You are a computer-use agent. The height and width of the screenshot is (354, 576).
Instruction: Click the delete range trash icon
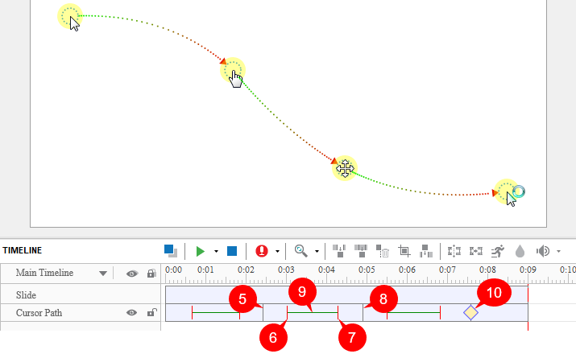(x=383, y=251)
